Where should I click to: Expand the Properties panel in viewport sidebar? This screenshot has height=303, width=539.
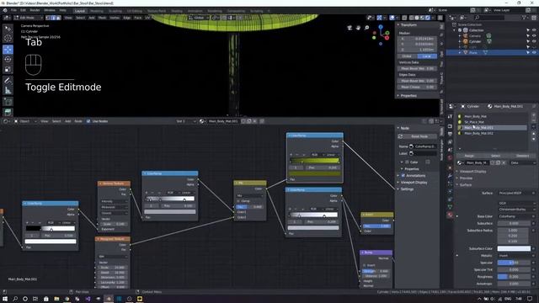(408, 95)
